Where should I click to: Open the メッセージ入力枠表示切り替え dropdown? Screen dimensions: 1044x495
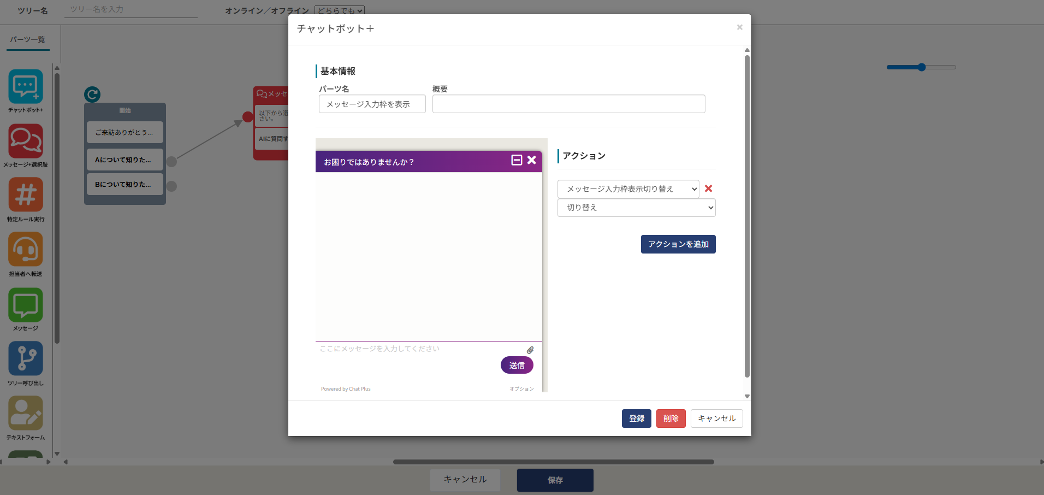628,189
